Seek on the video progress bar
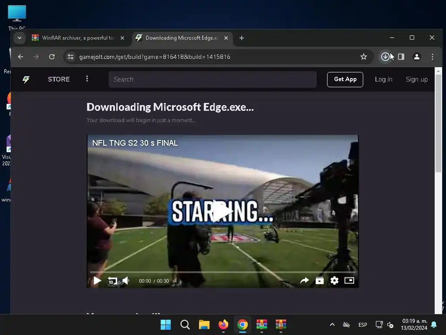 pyautogui.click(x=223, y=272)
